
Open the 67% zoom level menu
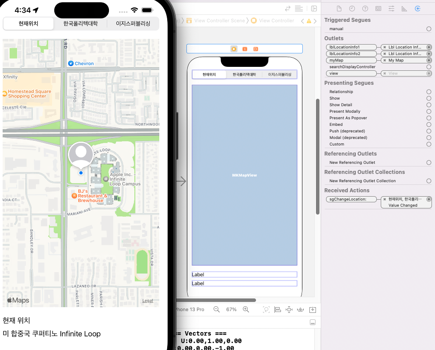[231, 309]
